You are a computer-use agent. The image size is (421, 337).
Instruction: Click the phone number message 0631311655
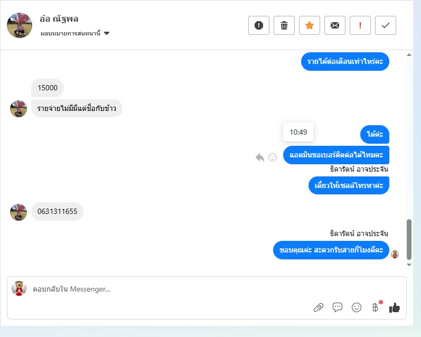(x=57, y=212)
